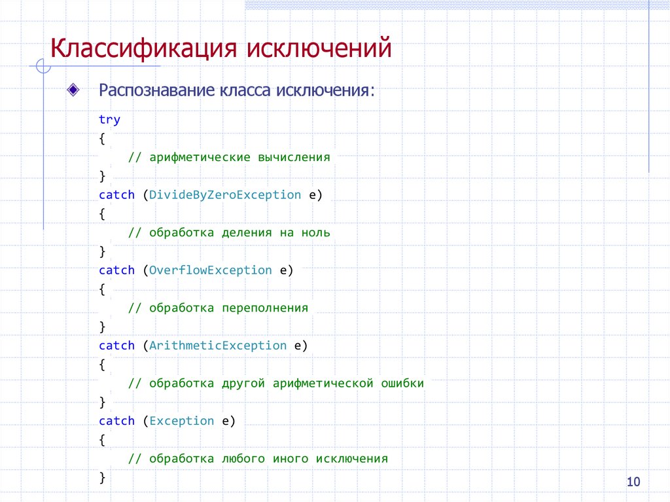
Task: Select the DivideByZeroException class name
Action: (223, 194)
